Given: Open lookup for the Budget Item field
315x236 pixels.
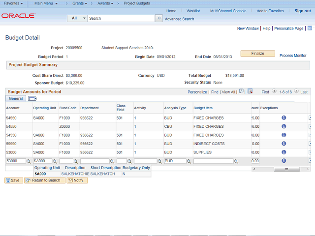Looking at the screenshot, I should coord(236,161).
